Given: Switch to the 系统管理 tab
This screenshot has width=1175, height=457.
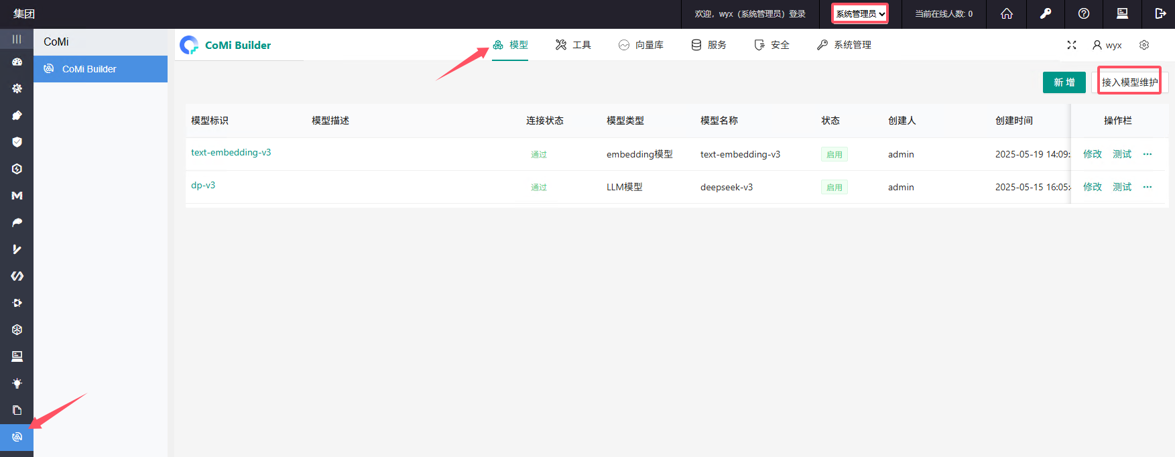Looking at the screenshot, I should (x=844, y=45).
